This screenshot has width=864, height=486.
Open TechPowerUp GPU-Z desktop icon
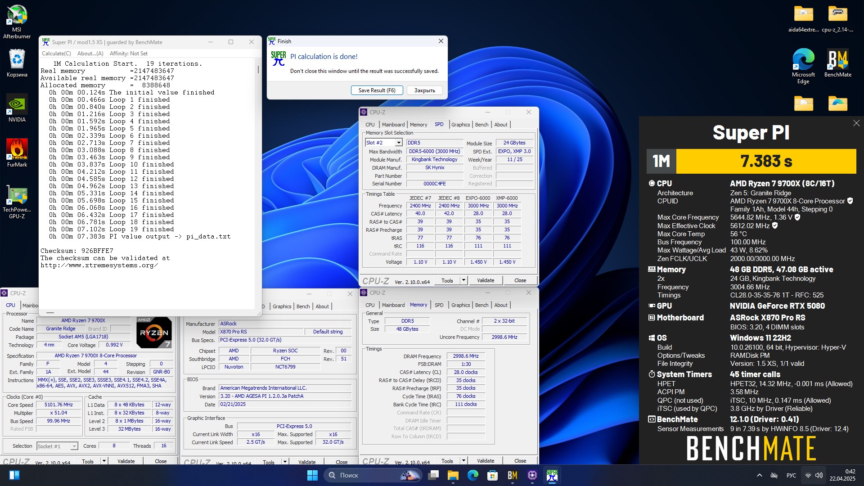(x=17, y=202)
